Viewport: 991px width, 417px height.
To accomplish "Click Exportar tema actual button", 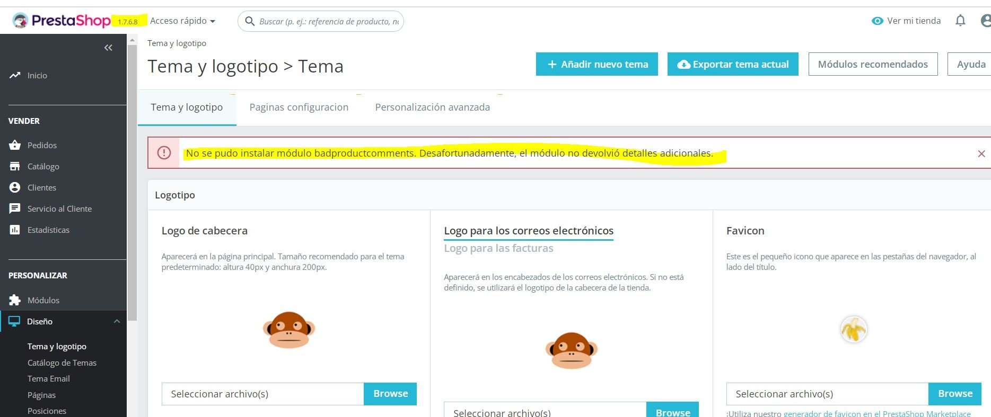I will (733, 64).
